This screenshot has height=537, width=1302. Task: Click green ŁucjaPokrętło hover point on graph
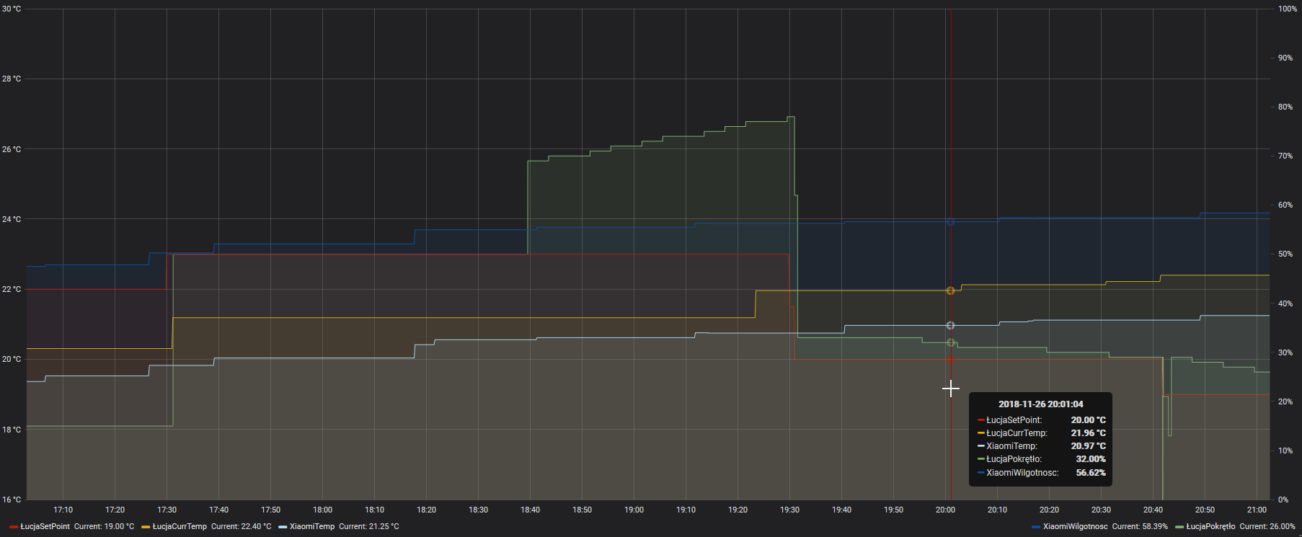[950, 343]
